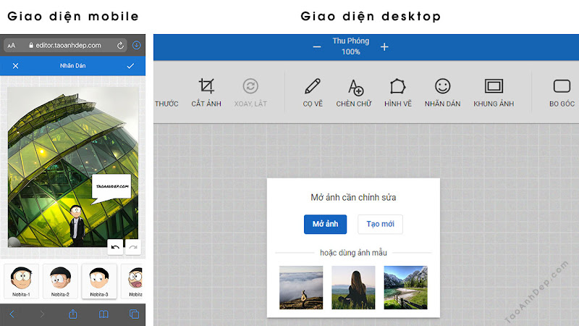
Task: Select the Nobita sticker placed on the photo
Action: point(77,225)
